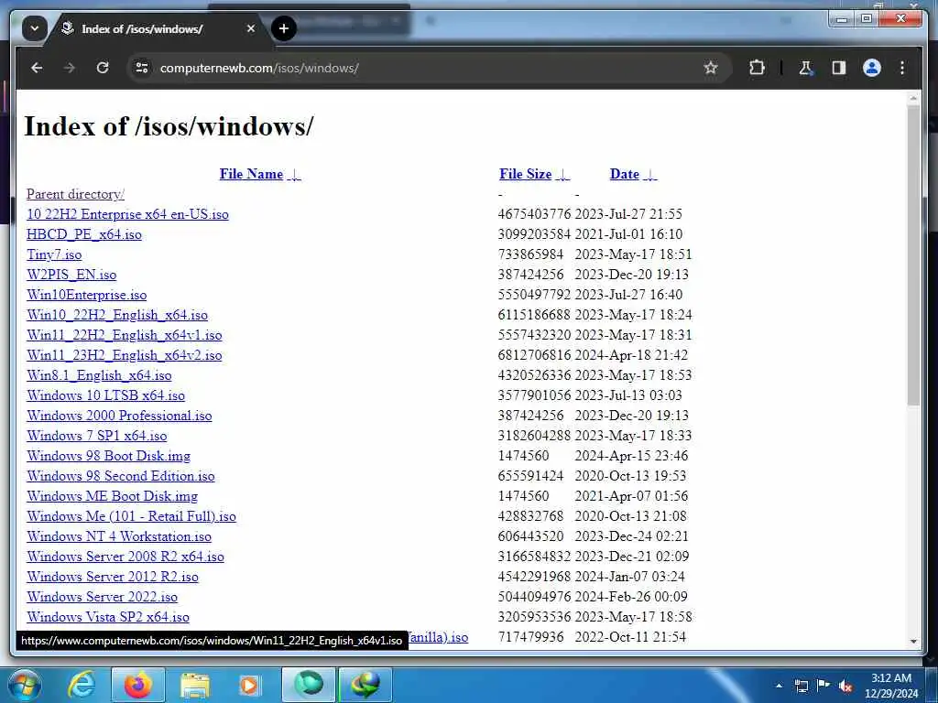Download Windows Server 2008 R2 x64.iso
Viewport: 938px width, 703px height.
click(x=125, y=557)
